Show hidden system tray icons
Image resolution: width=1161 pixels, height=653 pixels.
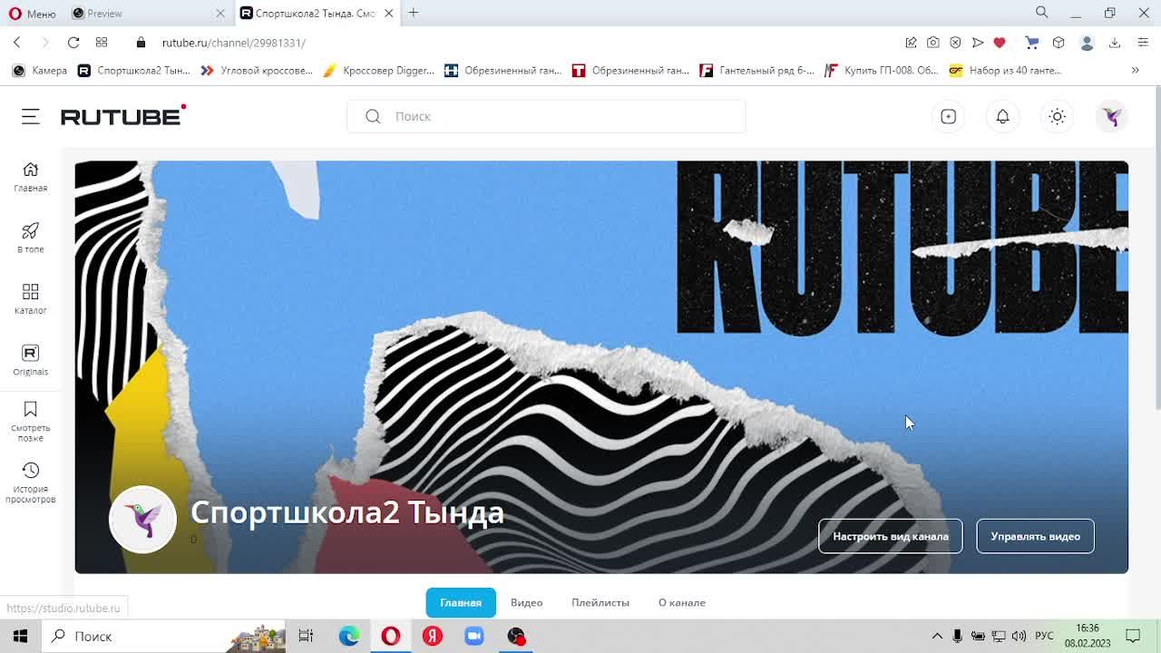click(x=937, y=636)
